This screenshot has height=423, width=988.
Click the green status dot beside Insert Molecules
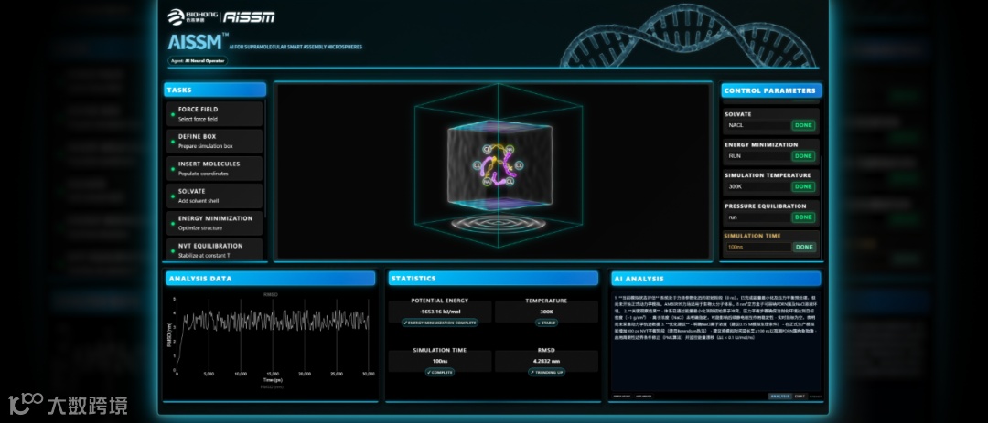(x=172, y=169)
